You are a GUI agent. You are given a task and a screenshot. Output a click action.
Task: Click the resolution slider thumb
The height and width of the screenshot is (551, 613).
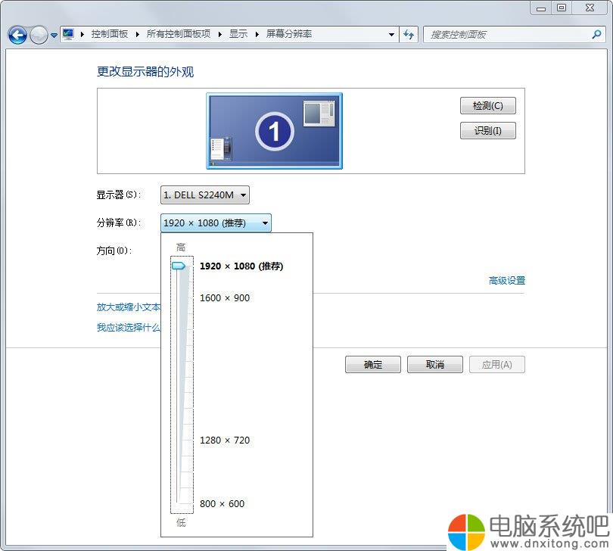coord(179,266)
